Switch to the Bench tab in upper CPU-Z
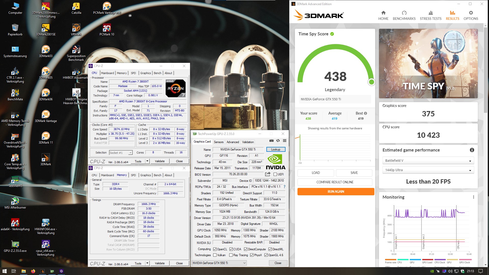This screenshot has width=489, height=275. click(158, 73)
